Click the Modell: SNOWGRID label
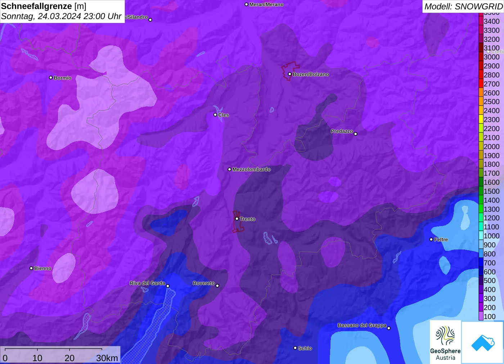 click(463, 6)
